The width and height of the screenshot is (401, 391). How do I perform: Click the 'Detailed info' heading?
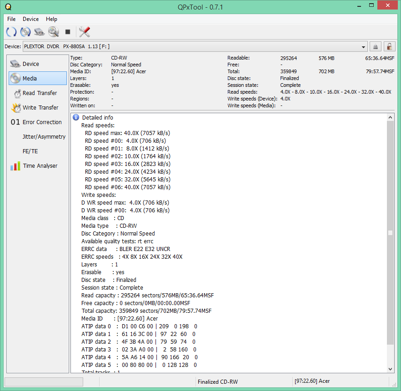97,118
